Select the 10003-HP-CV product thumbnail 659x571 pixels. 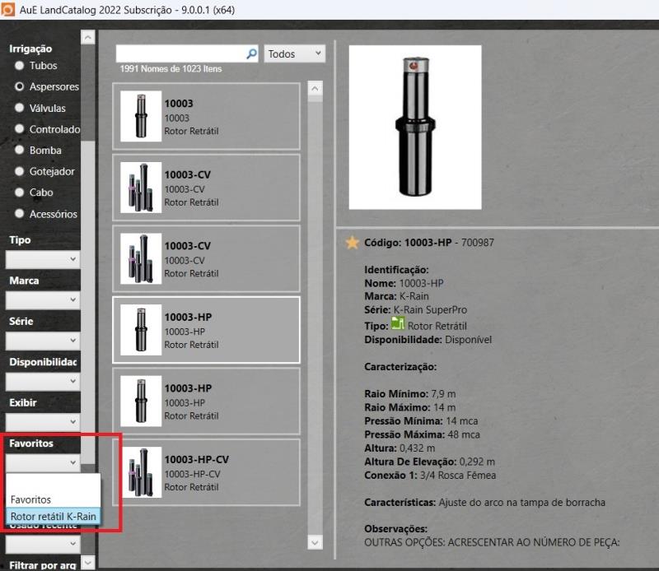141,473
